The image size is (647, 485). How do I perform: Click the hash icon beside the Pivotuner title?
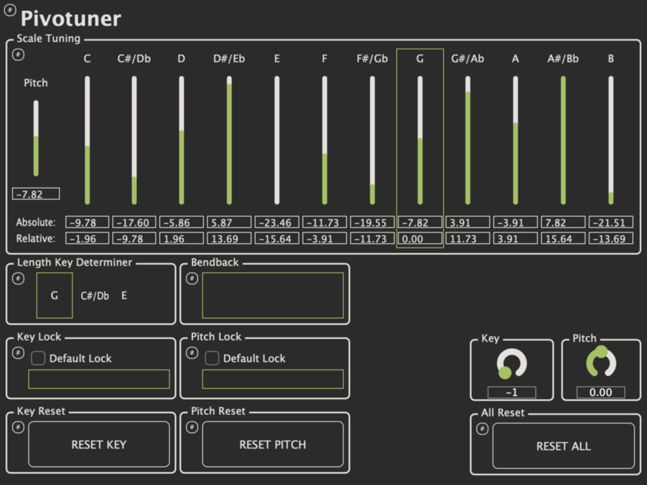coord(10,10)
